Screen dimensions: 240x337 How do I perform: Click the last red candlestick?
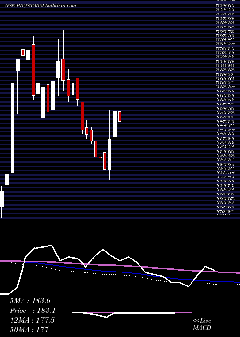pyautogui.click(x=120, y=117)
